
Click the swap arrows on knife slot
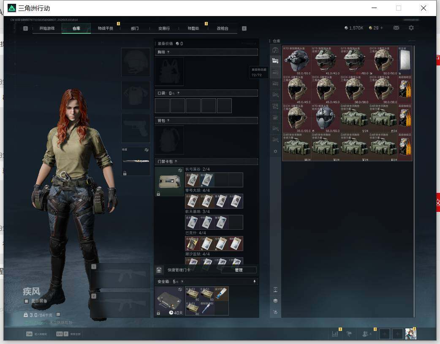point(147,150)
